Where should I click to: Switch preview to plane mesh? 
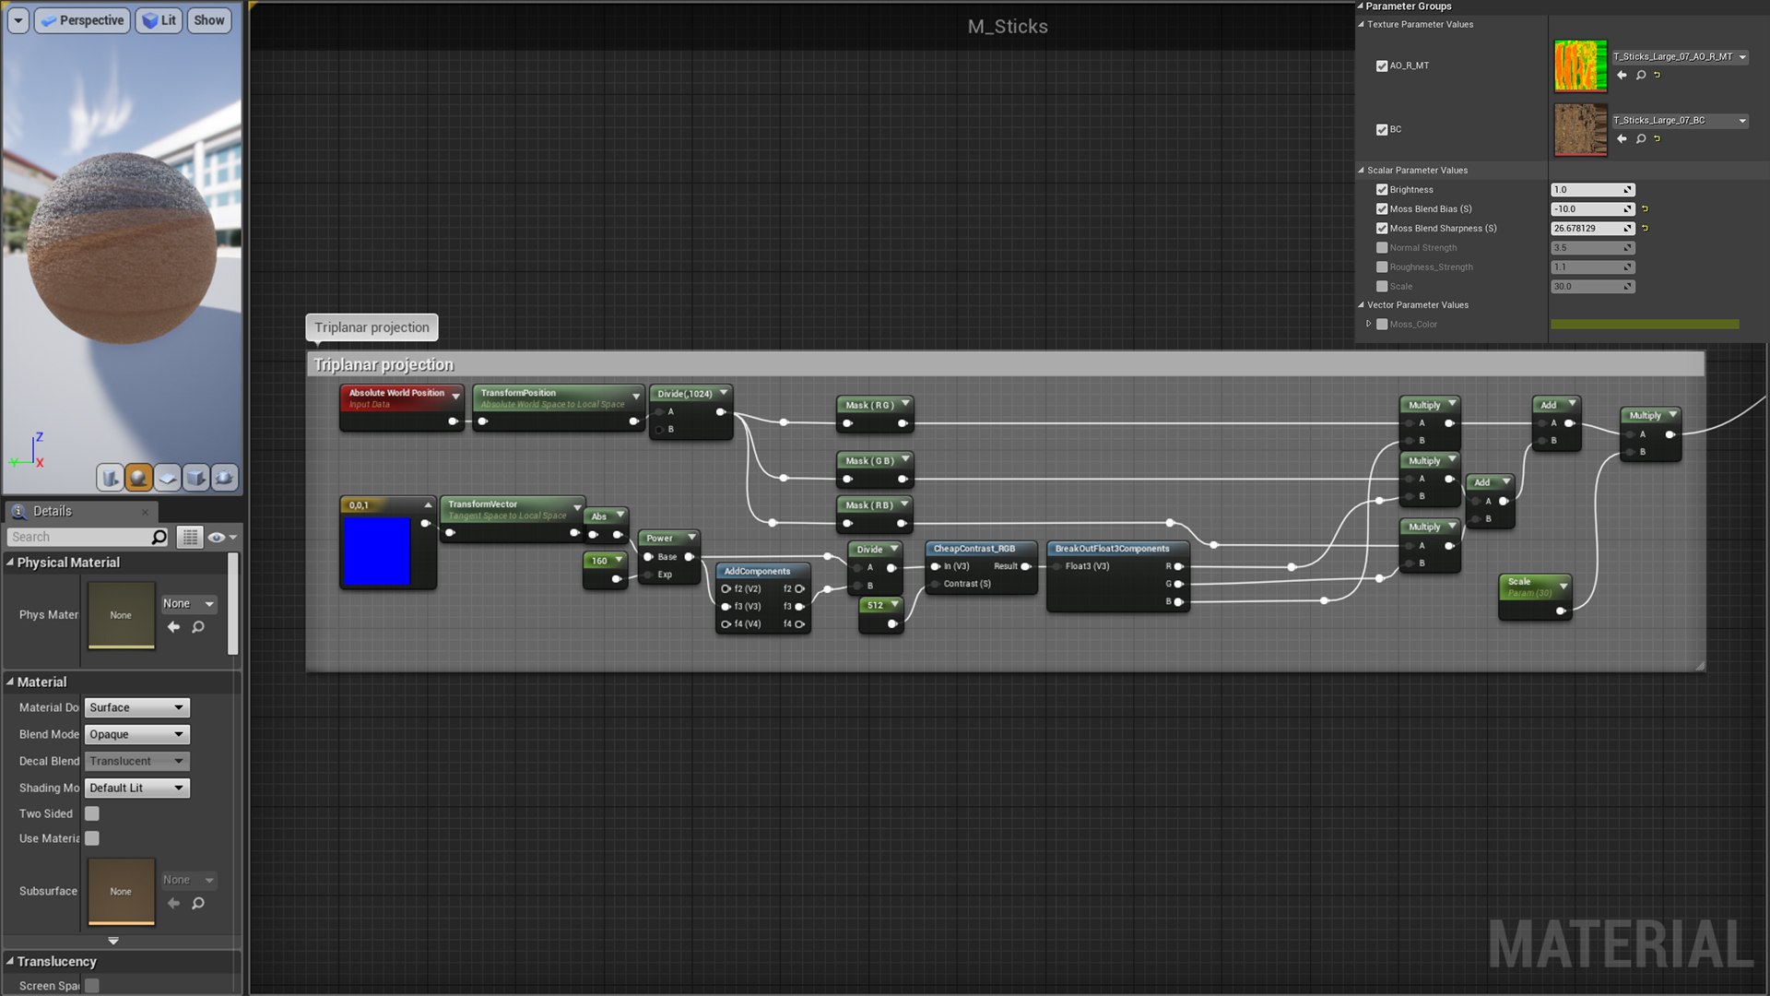click(167, 478)
